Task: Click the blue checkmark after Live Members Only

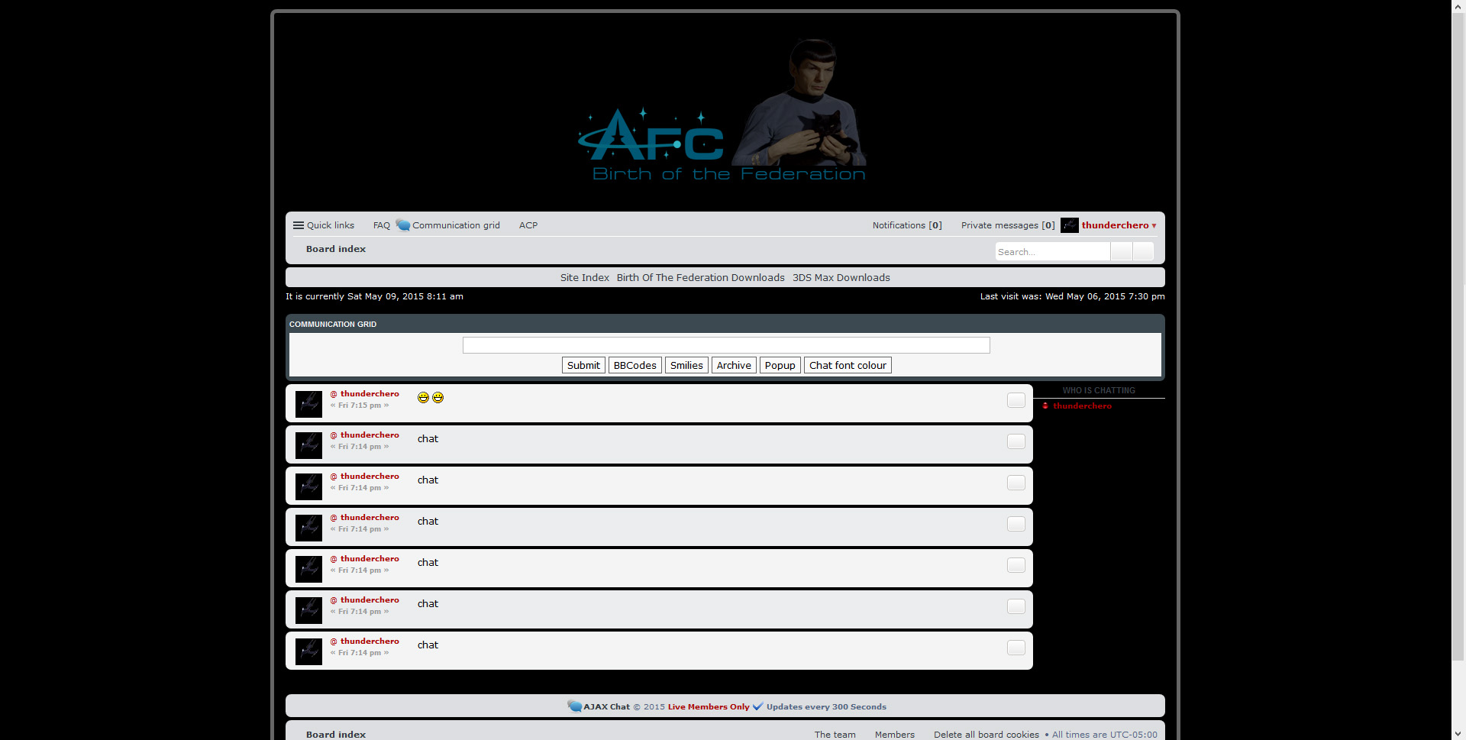Action: click(757, 706)
